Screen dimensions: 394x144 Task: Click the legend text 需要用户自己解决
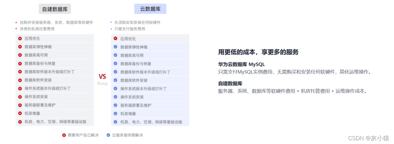click(83, 135)
